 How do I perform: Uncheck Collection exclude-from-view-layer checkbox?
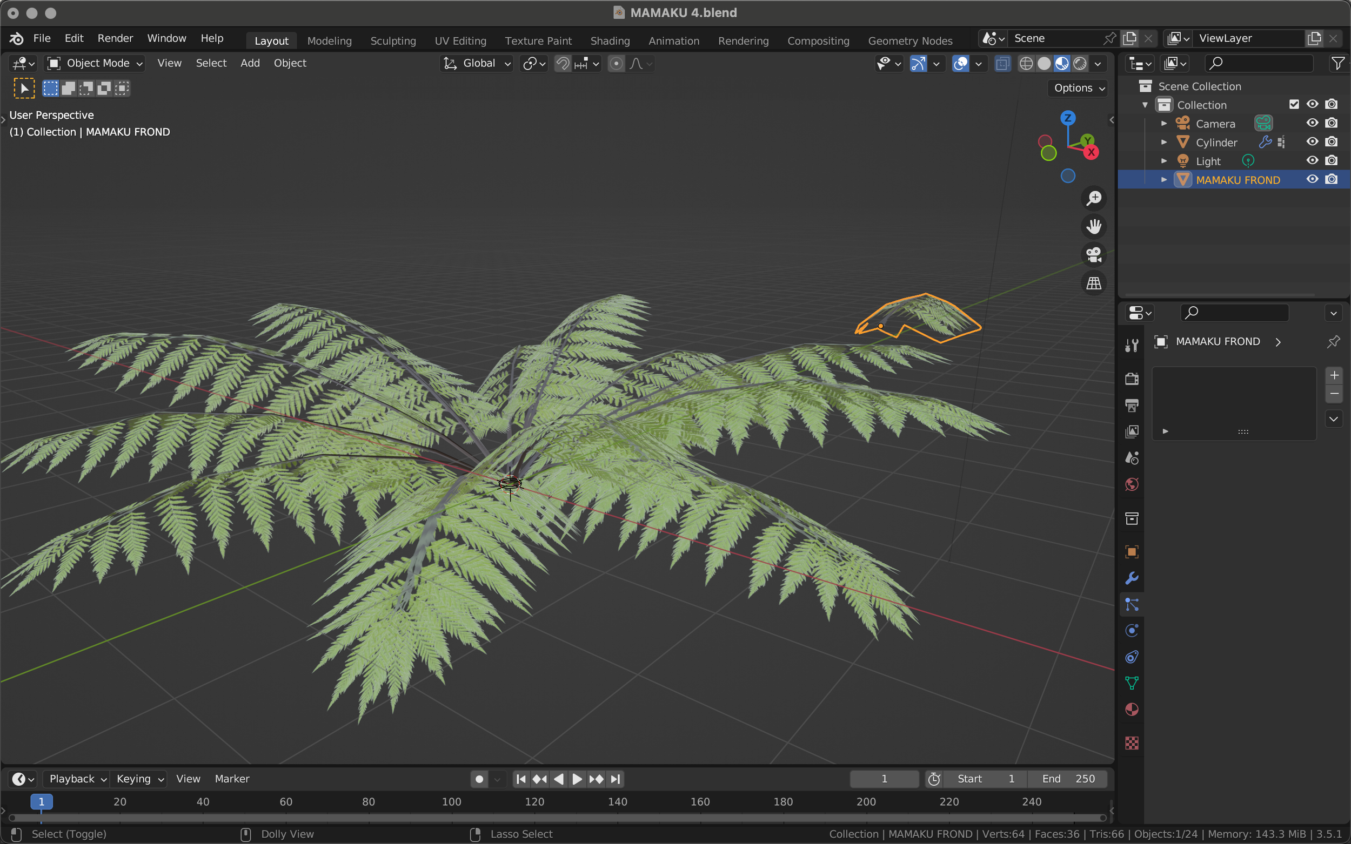coord(1294,104)
